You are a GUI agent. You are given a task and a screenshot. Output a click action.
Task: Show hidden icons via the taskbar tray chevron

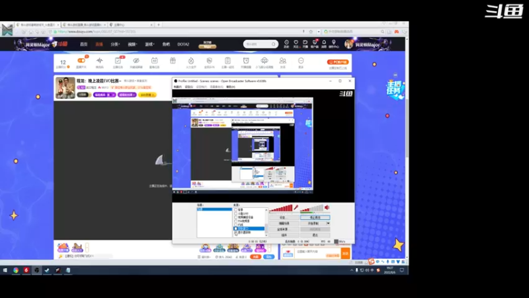352,270
